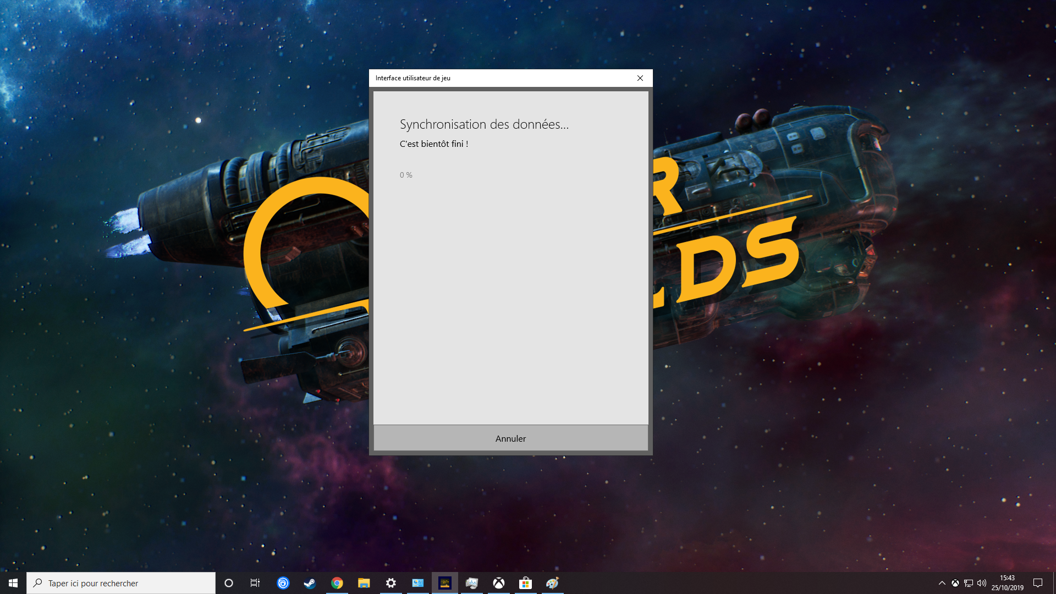
Task: Open Google Chrome from the taskbar
Action: coord(337,583)
